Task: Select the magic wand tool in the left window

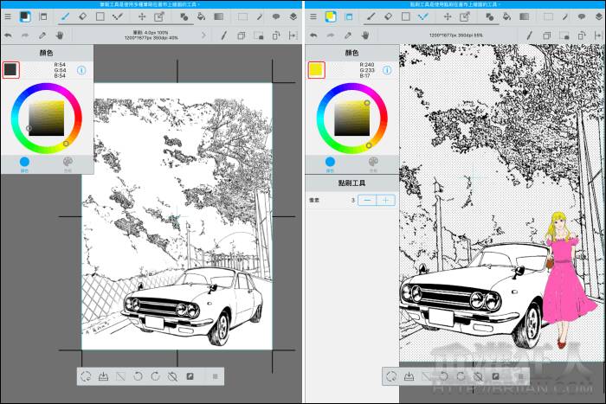Action: tap(260, 16)
